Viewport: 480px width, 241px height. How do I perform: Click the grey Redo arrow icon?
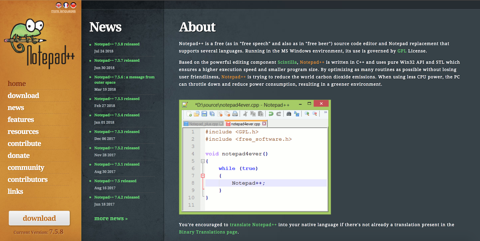click(x=278, y=114)
